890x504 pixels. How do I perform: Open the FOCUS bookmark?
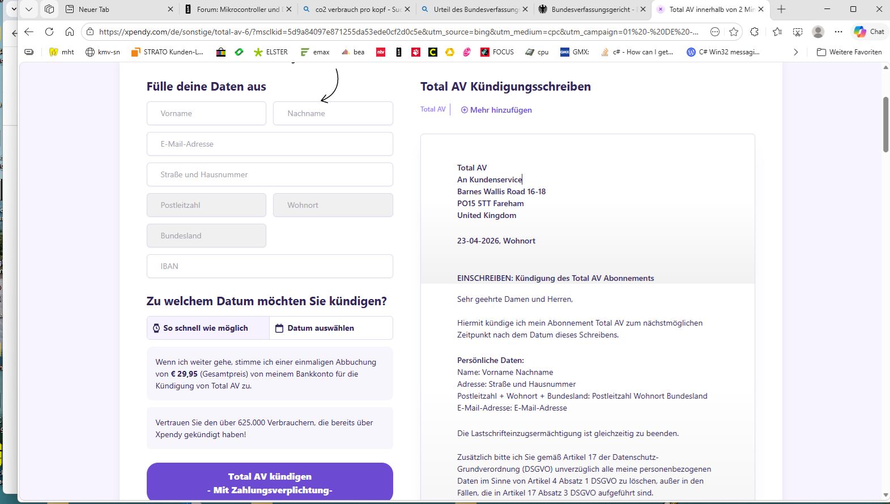(497, 52)
